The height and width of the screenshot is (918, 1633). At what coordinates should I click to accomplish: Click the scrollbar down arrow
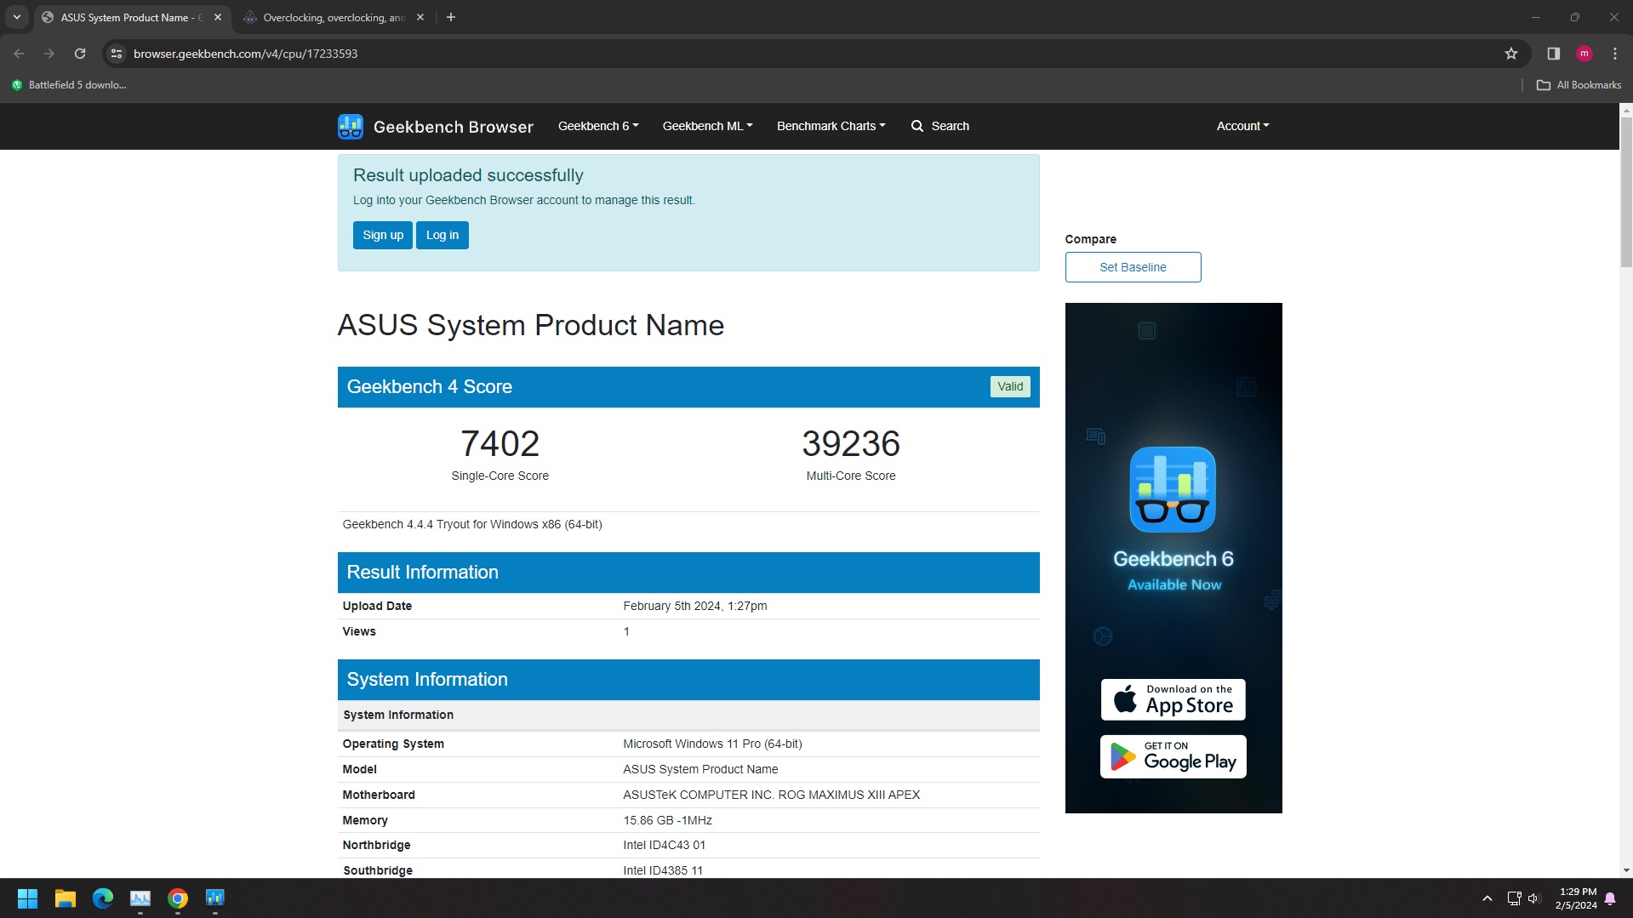[x=1626, y=870]
